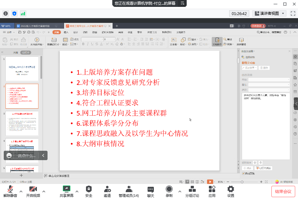
Task: Toggle Unmute microphone button
Action: (10, 189)
